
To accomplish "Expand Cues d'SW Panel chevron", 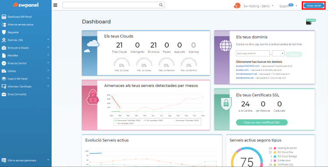I will 48,78.
